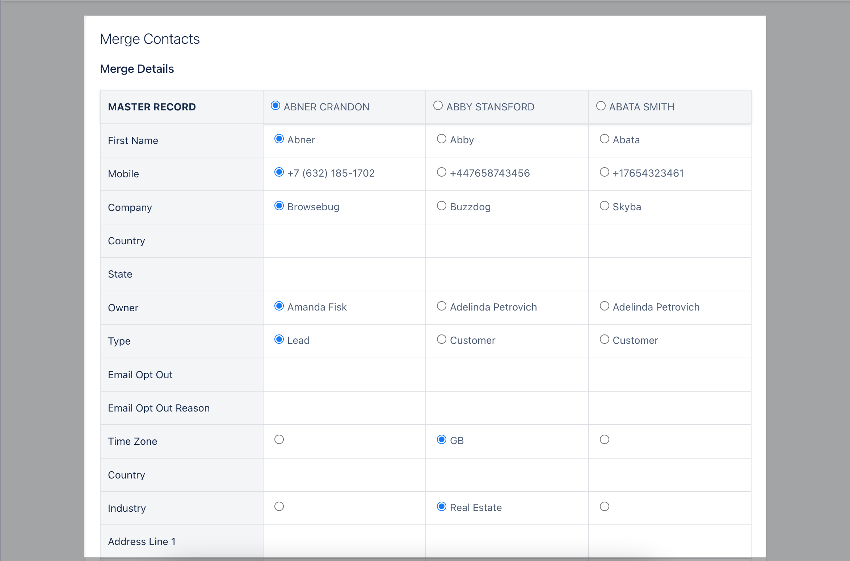Screen dimensions: 850x561
Task: Click the Mobile row label
Action: pyautogui.click(x=123, y=174)
